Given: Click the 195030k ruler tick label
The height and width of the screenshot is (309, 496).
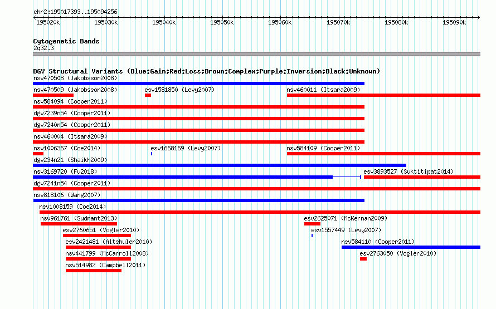Looking at the screenshot, I should click(x=106, y=22).
